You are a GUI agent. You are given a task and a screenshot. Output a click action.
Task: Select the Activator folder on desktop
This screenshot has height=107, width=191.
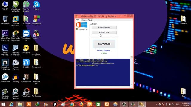[x=184, y=20]
